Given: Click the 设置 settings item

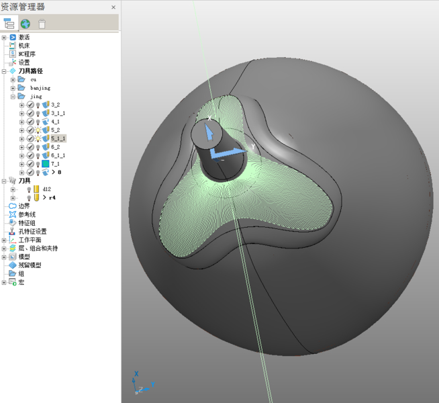Looking at the screenshot, I should [x=23, y=62].
